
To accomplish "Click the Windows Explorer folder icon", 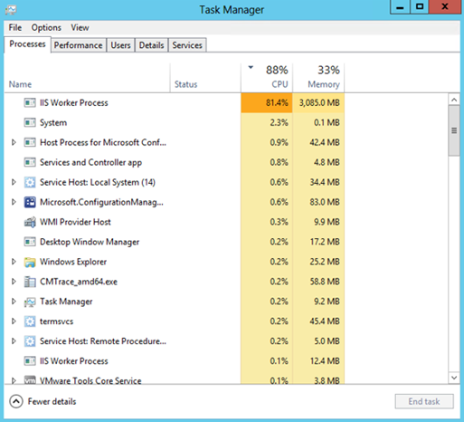I will pyautogui.click(x=30, y=262).
